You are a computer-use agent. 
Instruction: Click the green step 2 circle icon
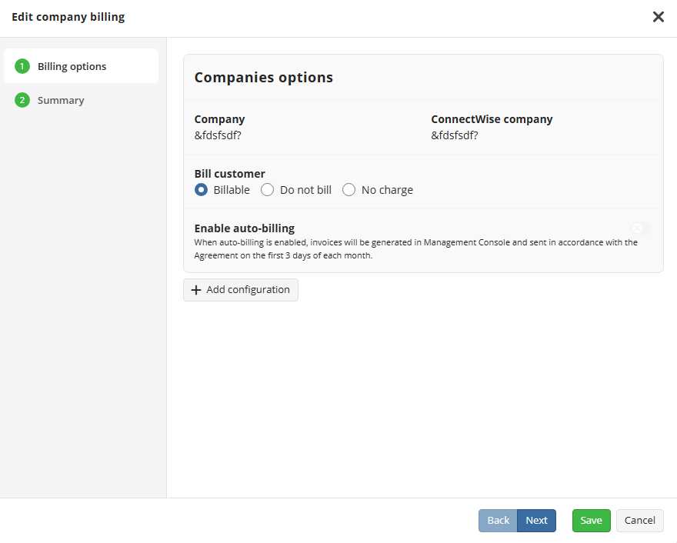(22, 100)
